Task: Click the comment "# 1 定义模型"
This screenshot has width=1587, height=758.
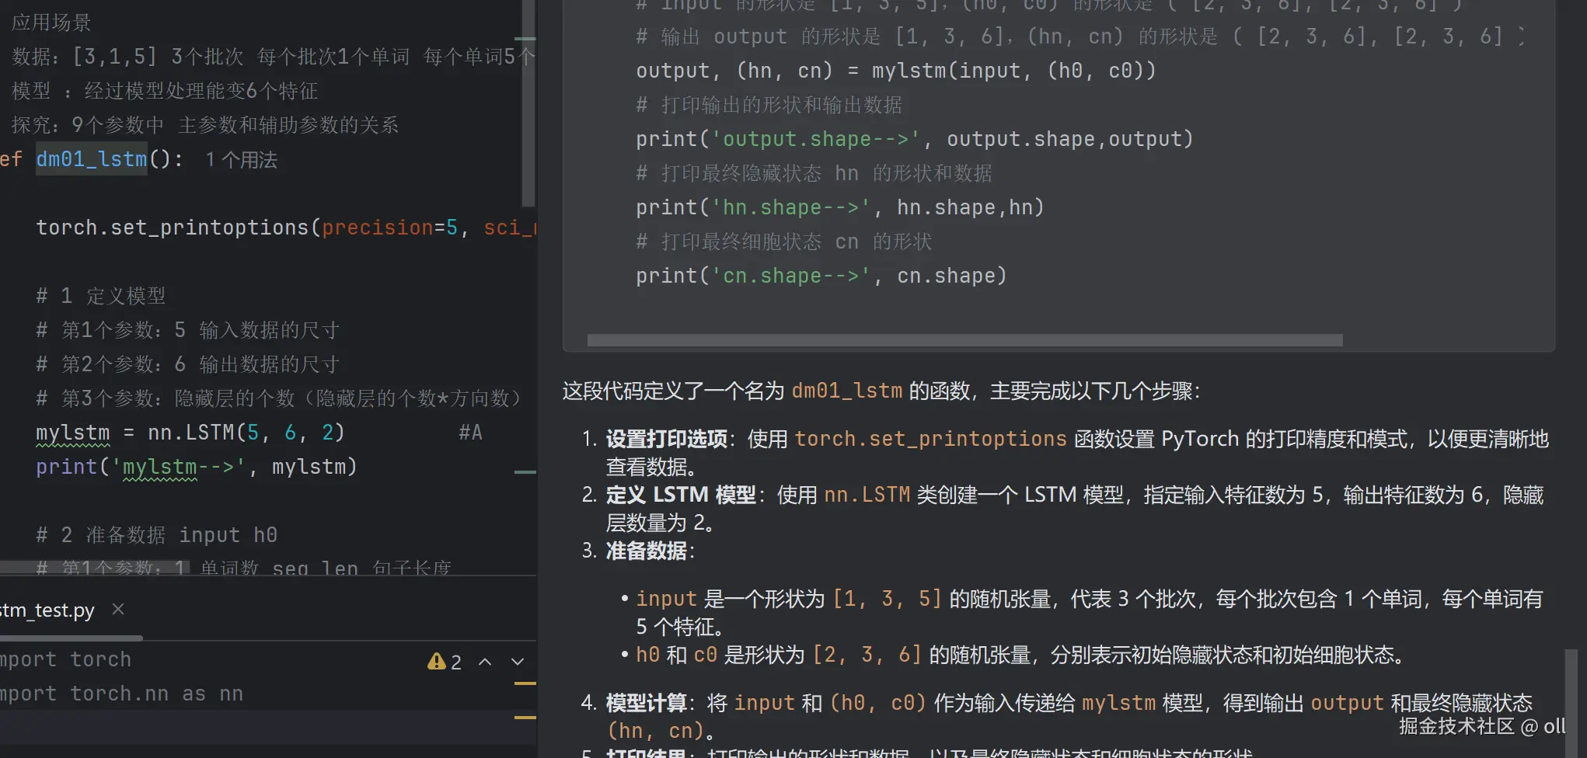Action: coord(101,296)
